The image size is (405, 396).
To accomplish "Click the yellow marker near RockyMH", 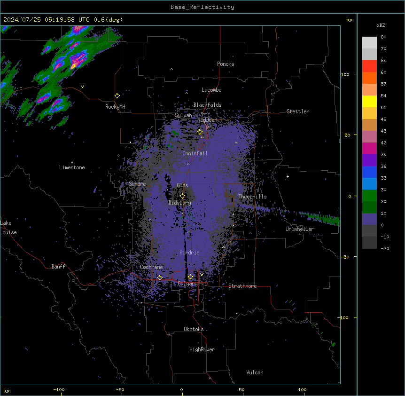I will pos(117,96).
